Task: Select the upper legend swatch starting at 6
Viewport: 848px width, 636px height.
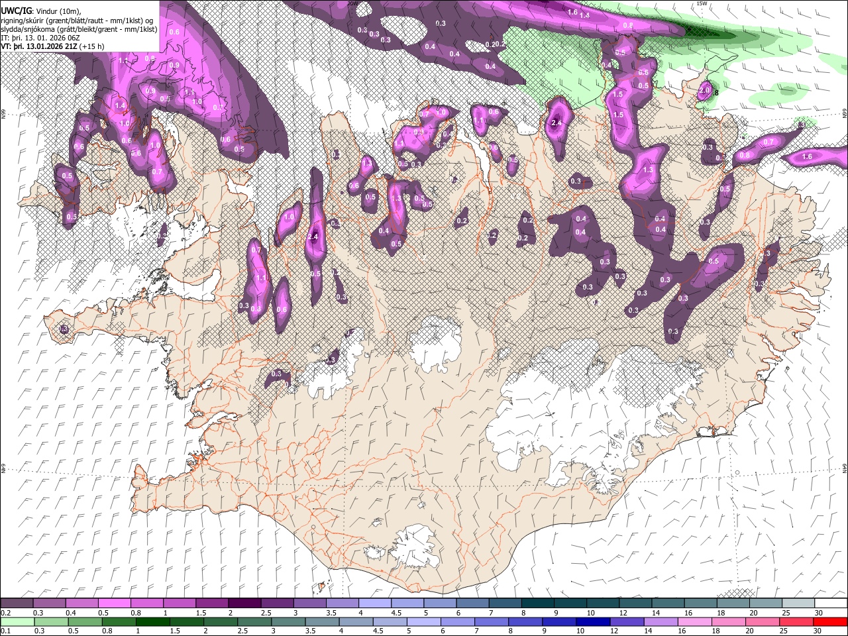Action: [x=472, y=603]
